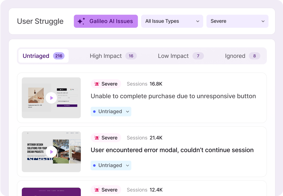Play the interior design session replay
The width and height of the screenshot is (283, 196).
pyautogui.click(x=51, y=152)
